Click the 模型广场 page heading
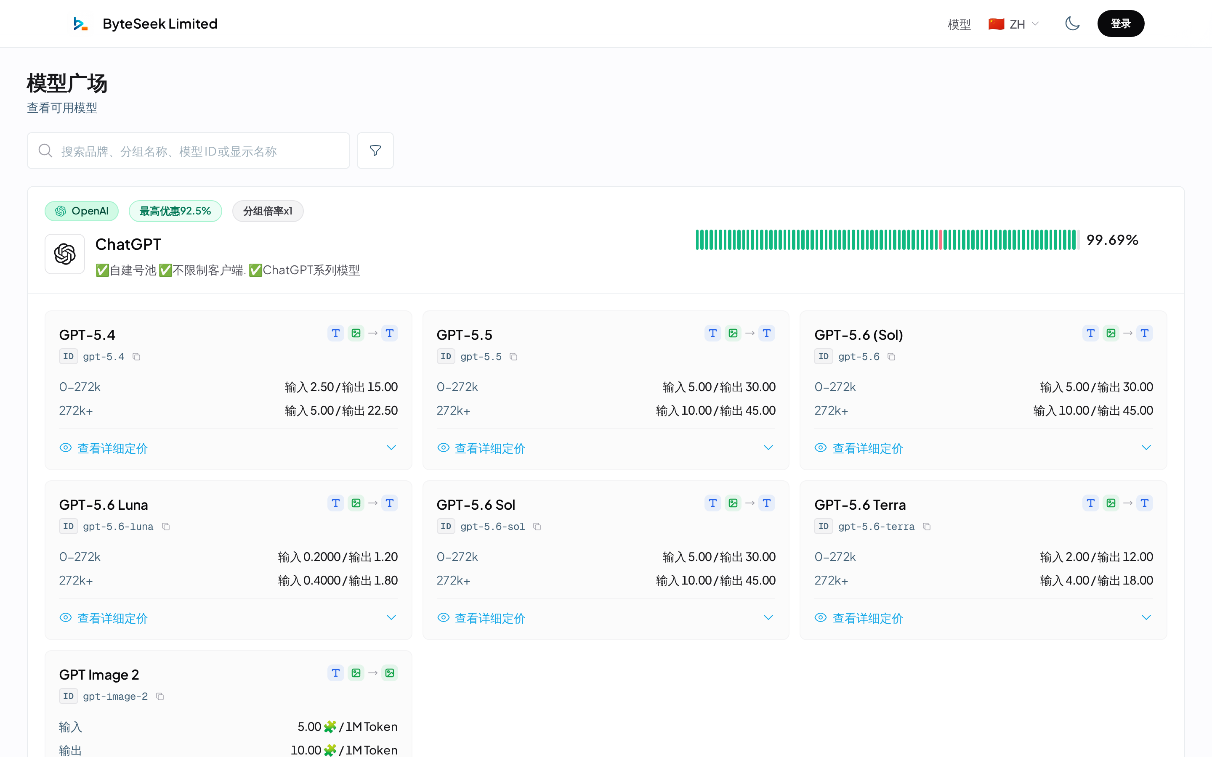Screen dimensions: 1212x757 coord(67,83)
